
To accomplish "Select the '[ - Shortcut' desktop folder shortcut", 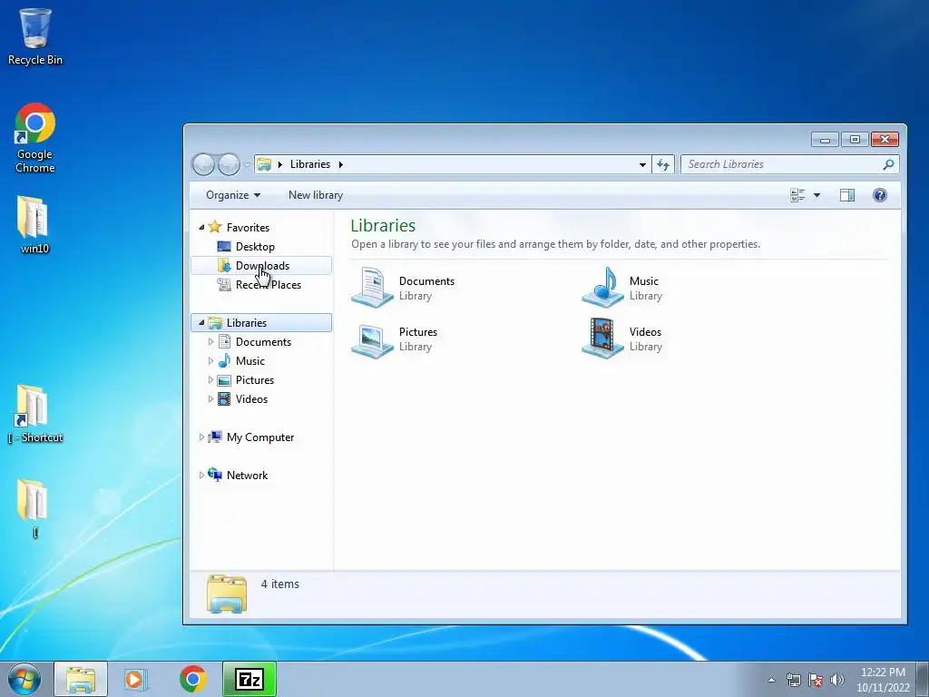I will tap(34, 414).
